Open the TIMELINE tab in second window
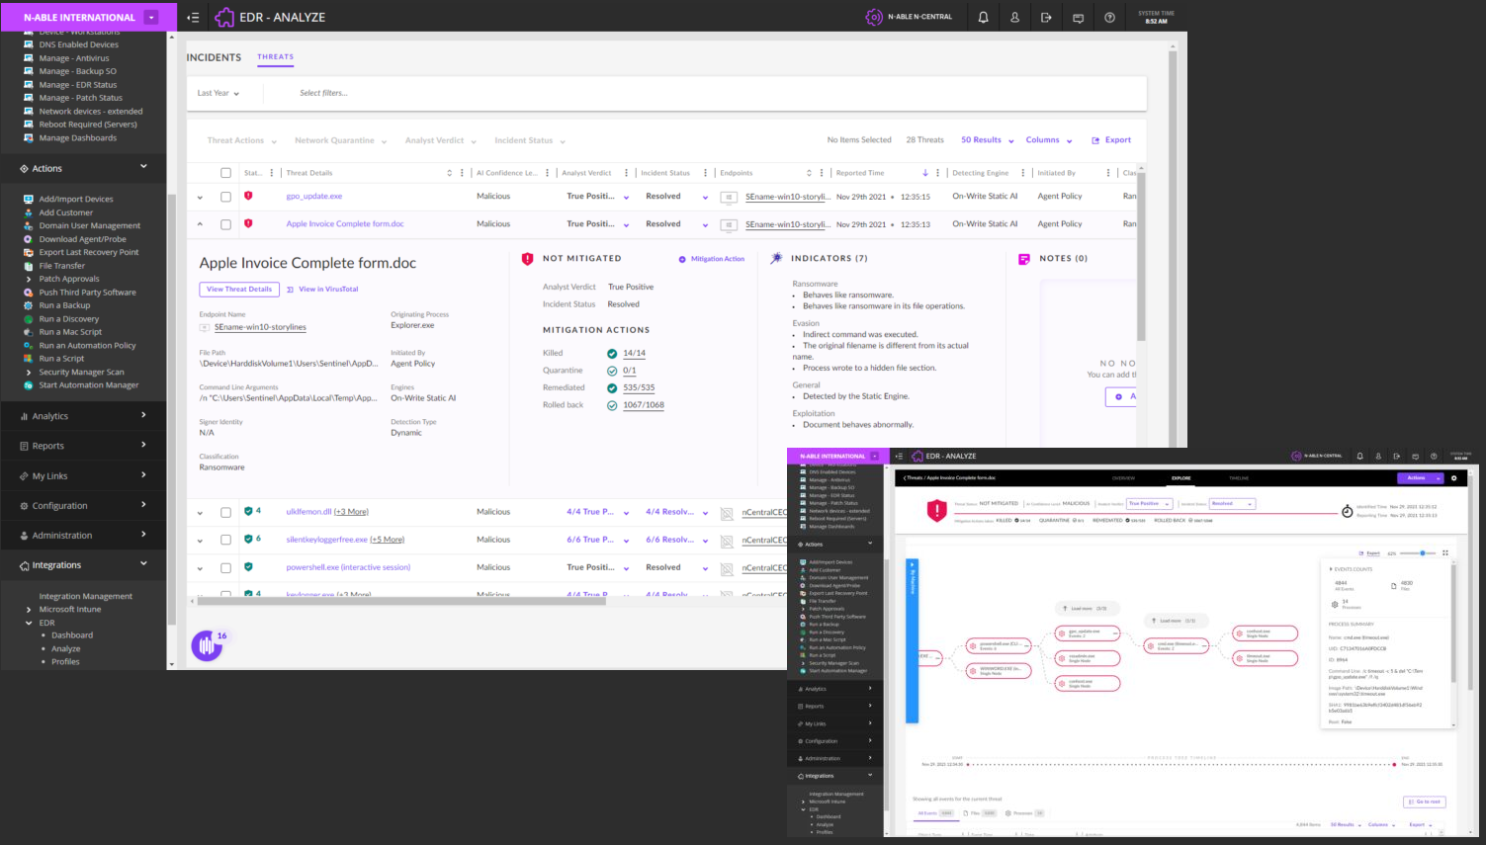Viewport: 1486px width, 845px height. point(1239,478)
